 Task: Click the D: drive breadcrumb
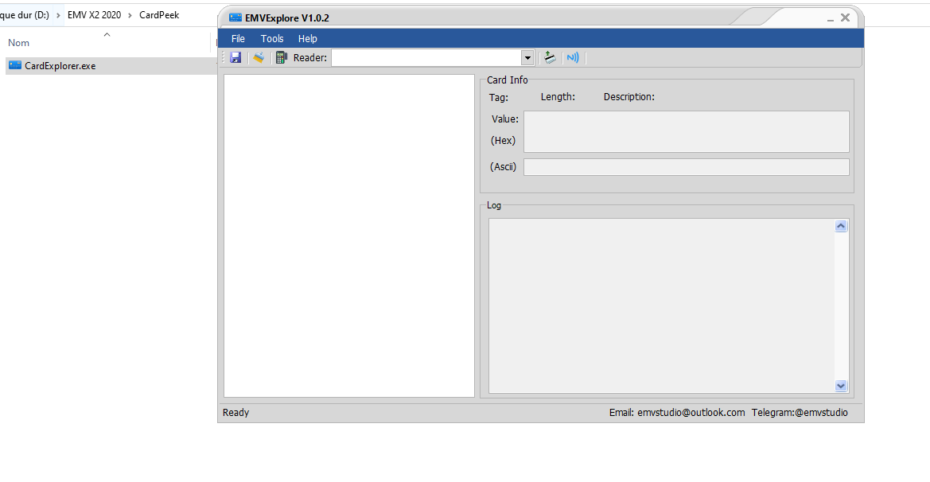coord(25,15)
